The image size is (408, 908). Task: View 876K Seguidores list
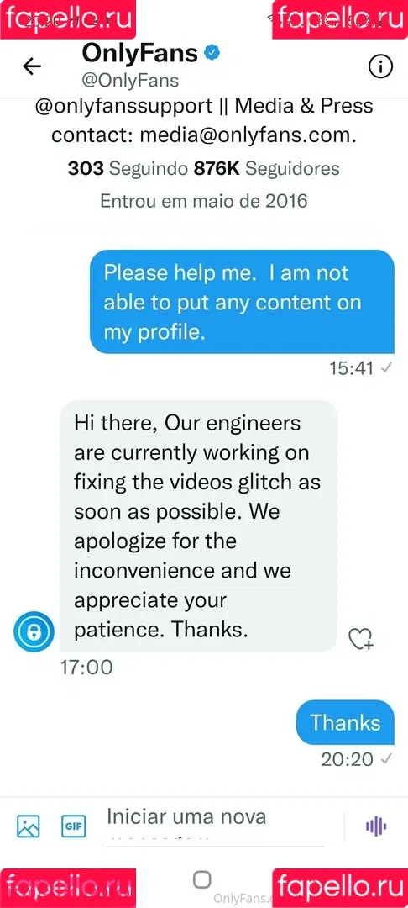tap(266, 168)
